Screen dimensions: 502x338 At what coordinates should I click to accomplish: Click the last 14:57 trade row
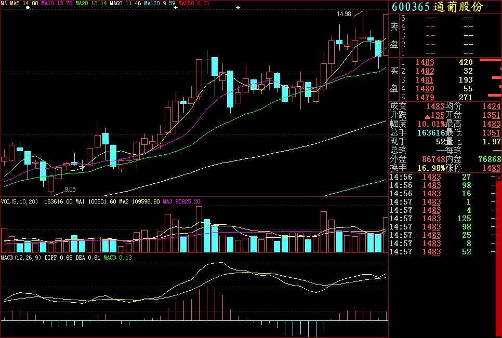pyautogui.click(x=439, y=252)
